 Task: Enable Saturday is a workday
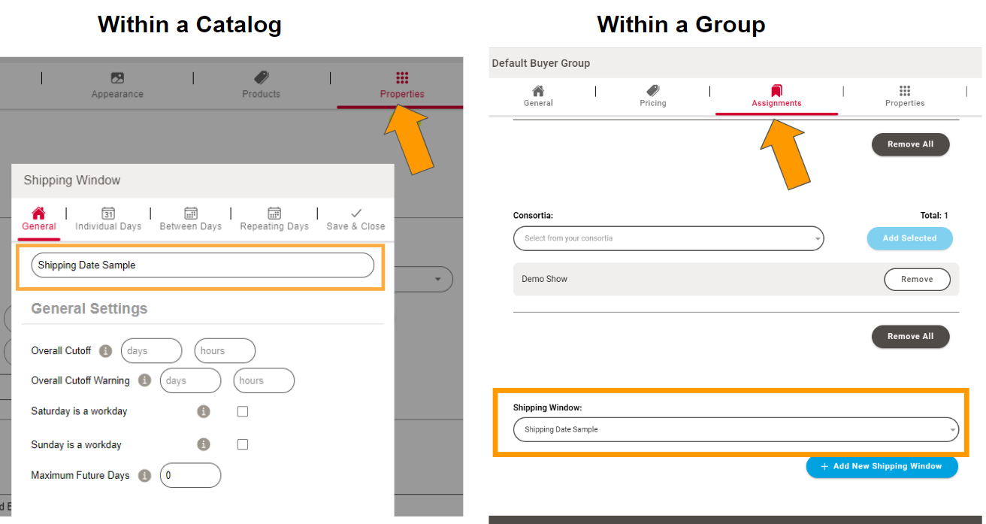[242, 411]
